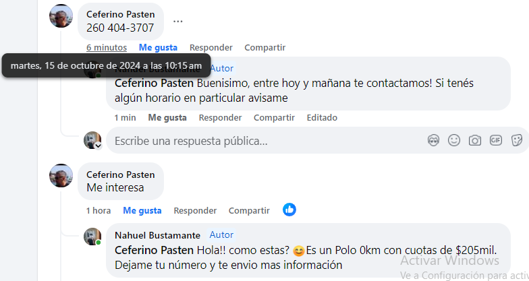Screen dimensions: 529x281
Task: Attach a photo with the camera icon
Action: tap(475, 140)
